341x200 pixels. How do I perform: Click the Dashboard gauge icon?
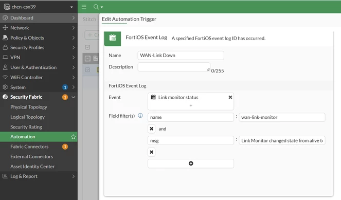[x=5, y=18]
